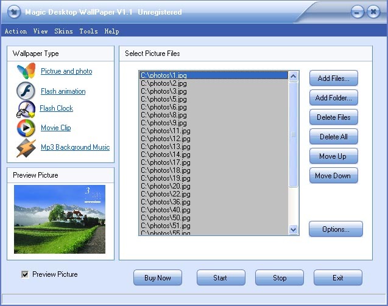Select C:\photos\3.jpg in the list
This screenshot has height=306, width=388.
click(214, 91)
